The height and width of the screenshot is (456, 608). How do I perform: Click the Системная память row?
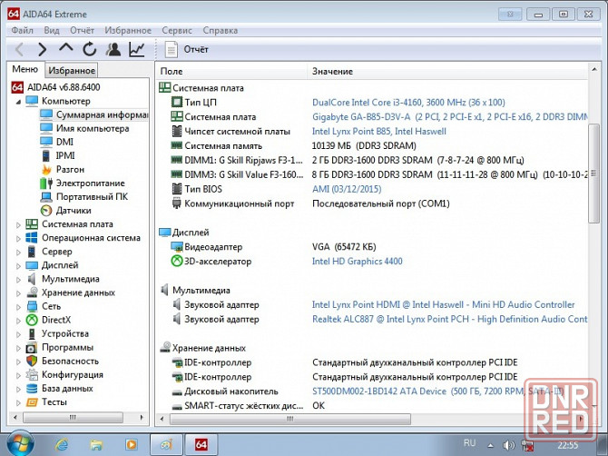[372, 146]
